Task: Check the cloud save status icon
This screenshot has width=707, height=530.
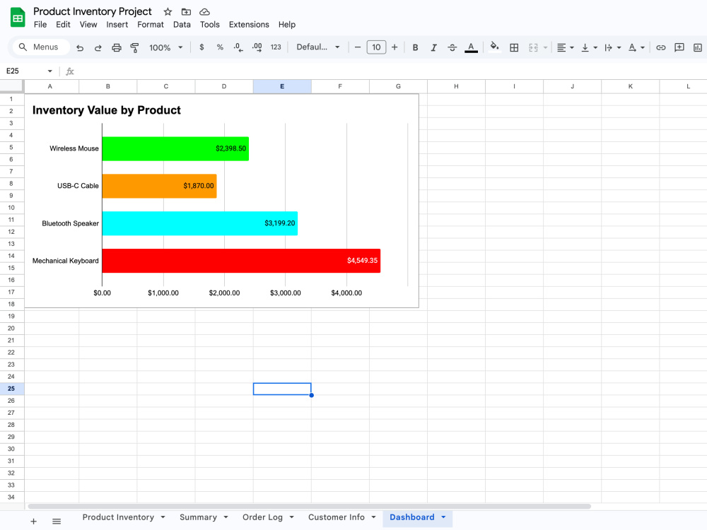Action: tap(205, 12)
